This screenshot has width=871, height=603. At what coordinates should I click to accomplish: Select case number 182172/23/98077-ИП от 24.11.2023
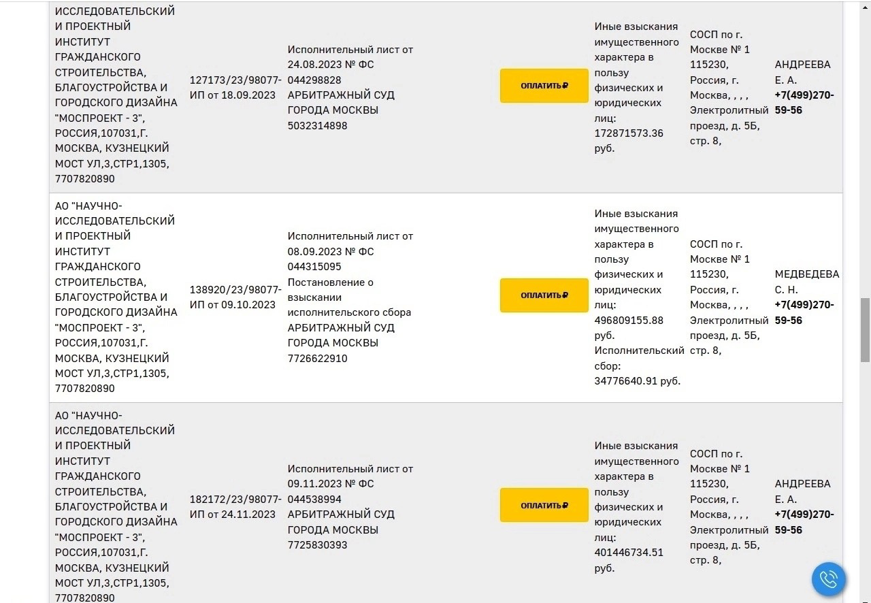235,507
